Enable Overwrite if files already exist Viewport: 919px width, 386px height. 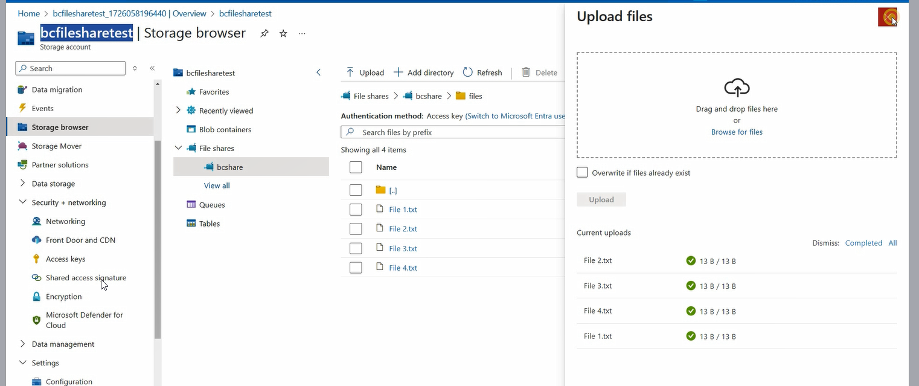coord(582,173)
